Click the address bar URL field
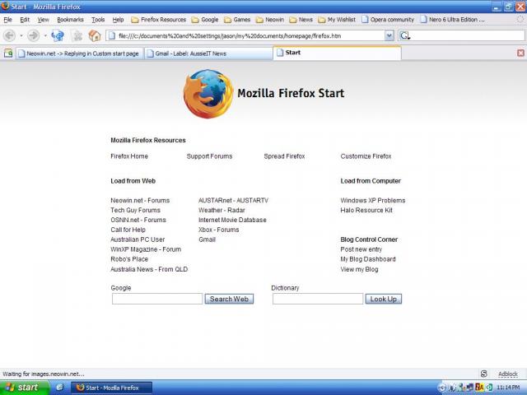Screen dimensions: 527x395 pyautogui.click(x=250, y=35)
